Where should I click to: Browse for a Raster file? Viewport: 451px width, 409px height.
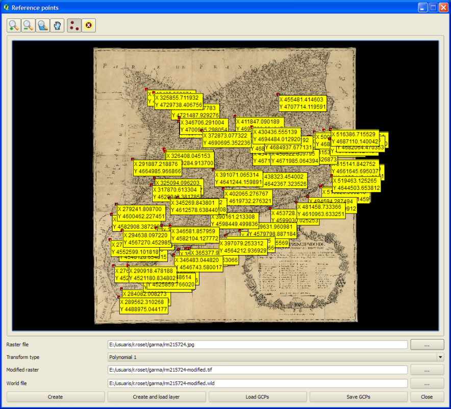(x=427, y=345)
